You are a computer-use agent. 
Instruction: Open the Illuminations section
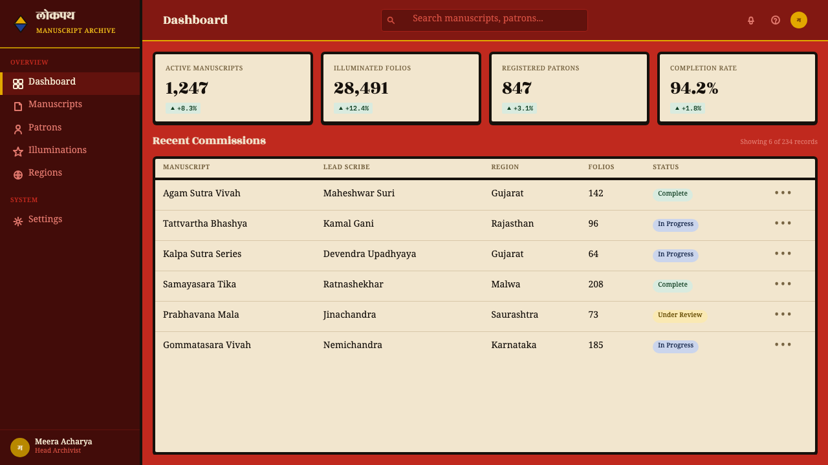[70, 152]
